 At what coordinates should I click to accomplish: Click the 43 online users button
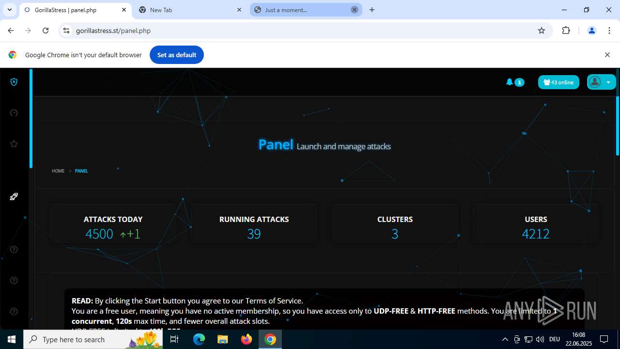tap(558, 82)
